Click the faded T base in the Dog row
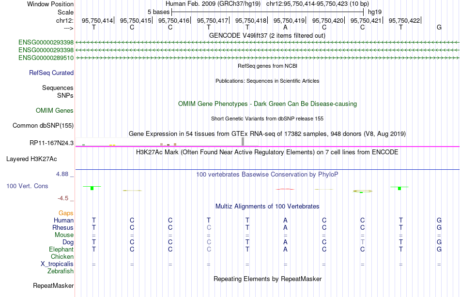The height and width of the screenshot is (297, 460). pyautogui.click(x=363, y=242)
